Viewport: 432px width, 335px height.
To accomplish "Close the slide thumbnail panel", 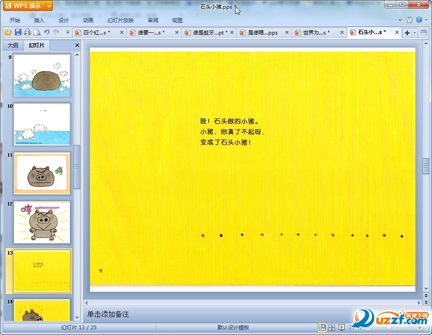I will click(77, 45).
